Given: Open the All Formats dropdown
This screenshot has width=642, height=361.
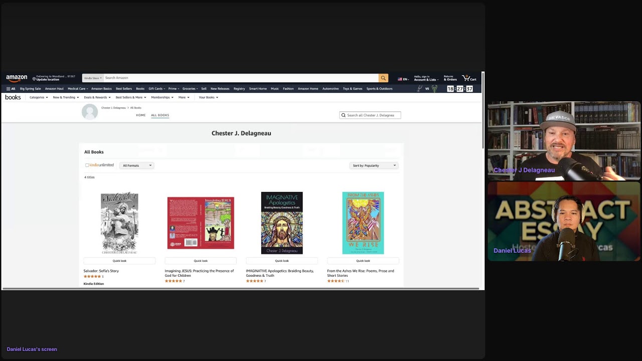Looking at the screenshot, I should (136, 165).
